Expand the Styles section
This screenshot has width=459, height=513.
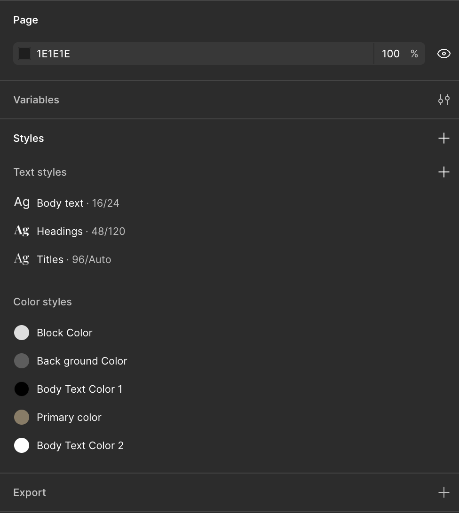coord(29,138)
